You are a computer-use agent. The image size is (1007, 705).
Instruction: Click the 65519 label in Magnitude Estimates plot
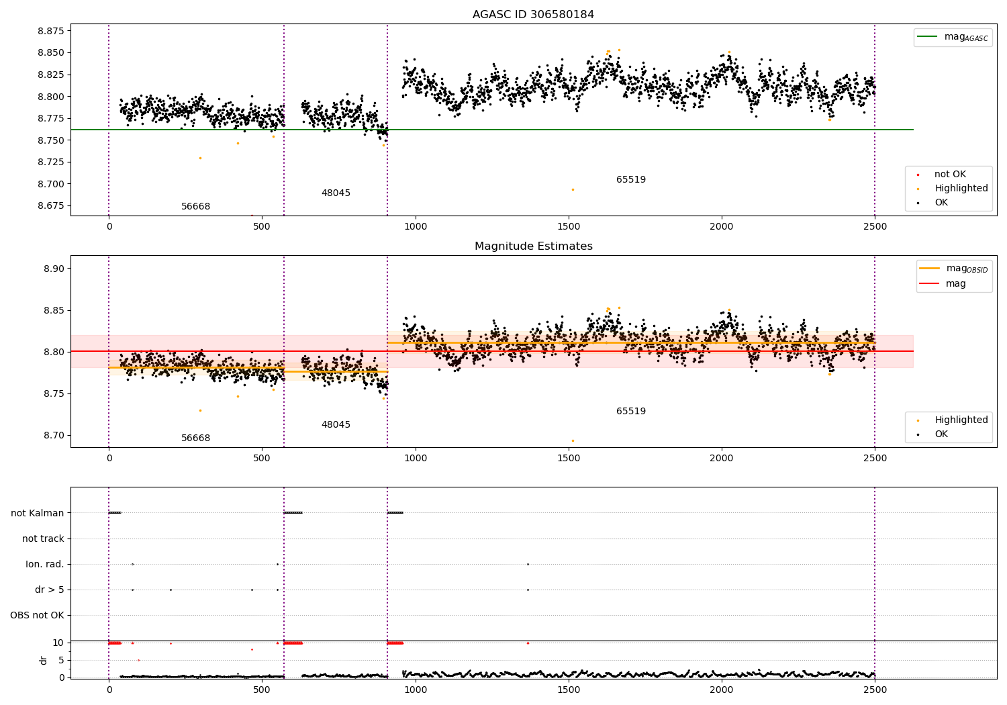pos(631,411)
